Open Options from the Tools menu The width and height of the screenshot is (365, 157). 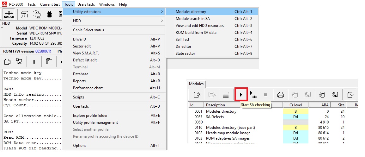point(114,146)
